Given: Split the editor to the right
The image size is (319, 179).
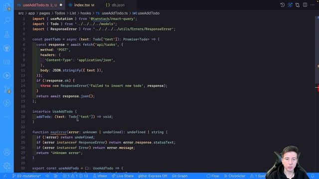Looking at the screenshot, I should pos(305,5).
